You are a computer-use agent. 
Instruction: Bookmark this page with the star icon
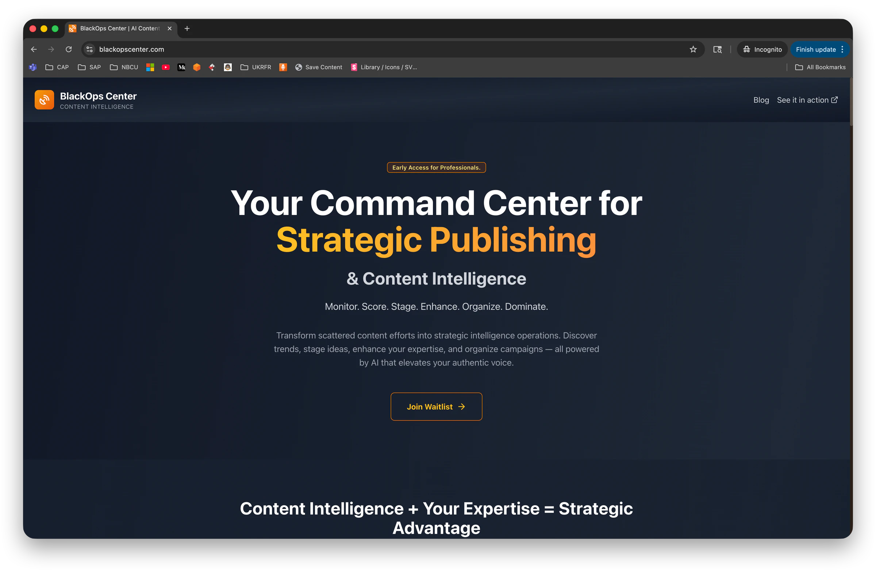[693, 49]
